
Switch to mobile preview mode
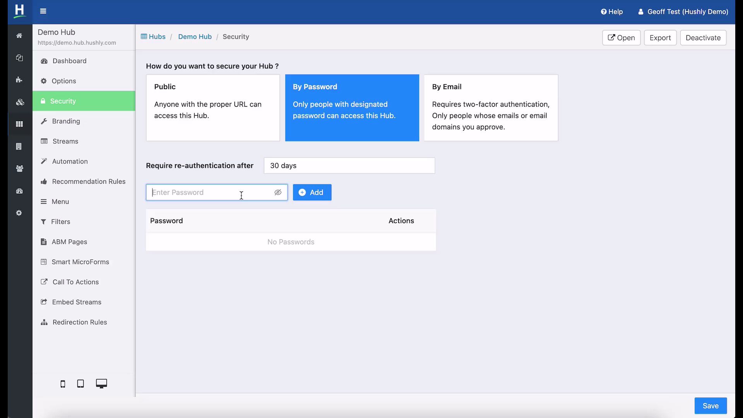coord(63,384)
